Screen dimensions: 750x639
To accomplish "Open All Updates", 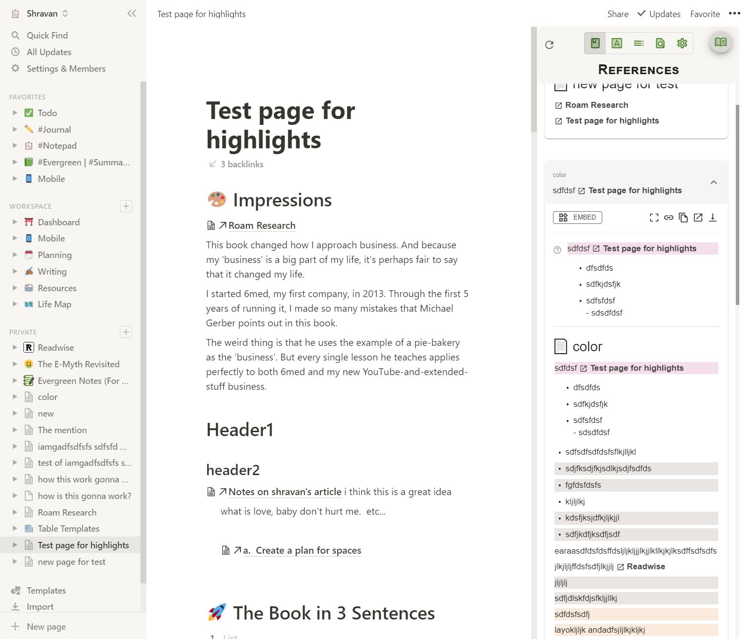I will click(x=49, y=52).
